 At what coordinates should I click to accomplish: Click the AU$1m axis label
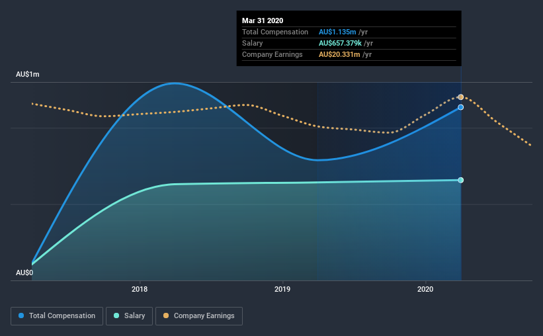click(28, 75)
